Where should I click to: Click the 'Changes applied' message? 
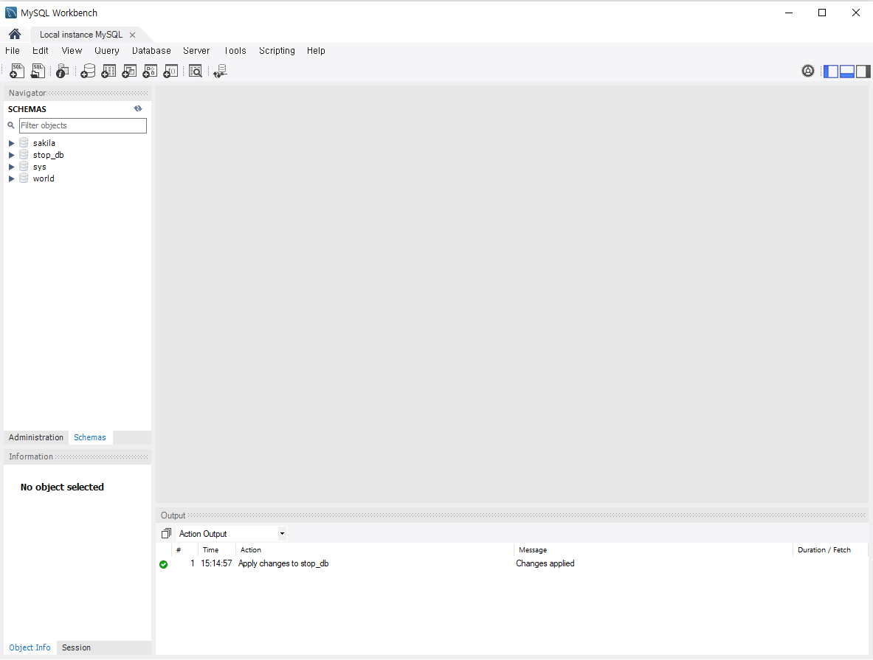coord(545,563)
